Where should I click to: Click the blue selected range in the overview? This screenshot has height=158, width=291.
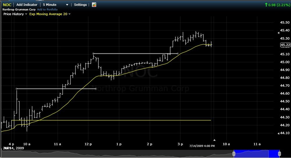click(x=257, y=154)
